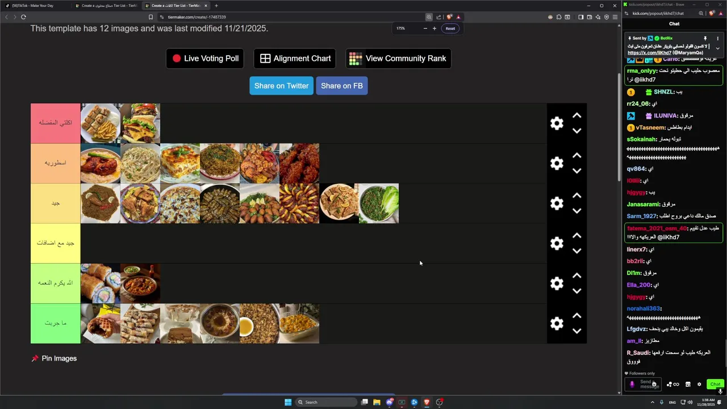This screenshot has width=727, height=409.
Task: Share on Twitter
Action: coord(281,86)
